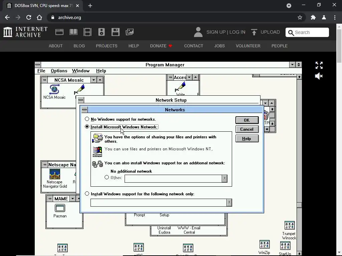Bookmark this page with star icon
This screenshot has height=256, width=342.
(x=300, y=17)
